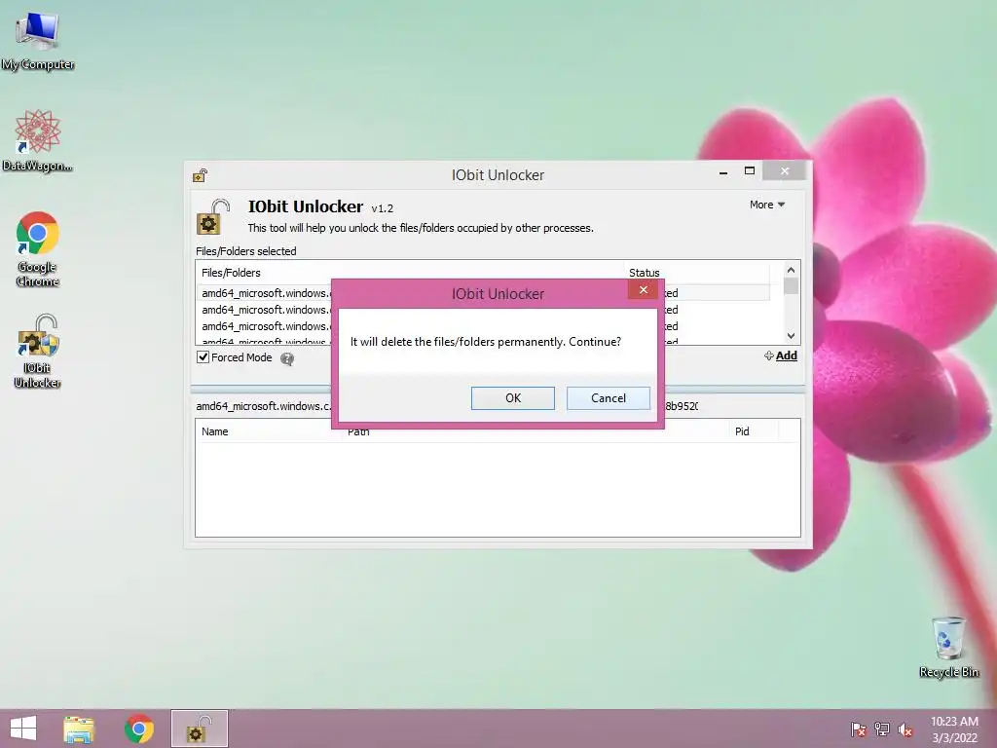Image resolution: width=997 pixels, height=748 pixels.
Task: Click the Status column header
Action: [696, 273]
